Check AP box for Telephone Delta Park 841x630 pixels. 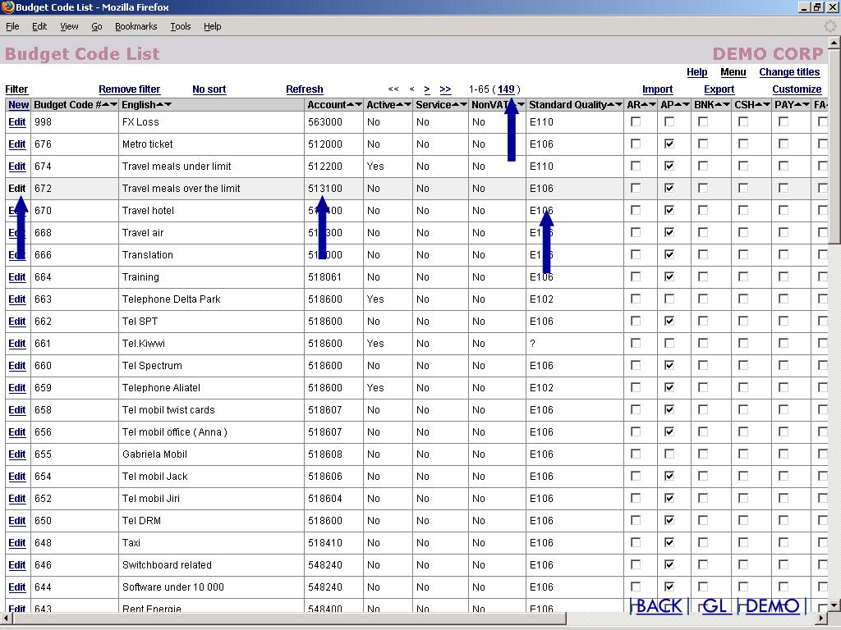pos(669,299)
